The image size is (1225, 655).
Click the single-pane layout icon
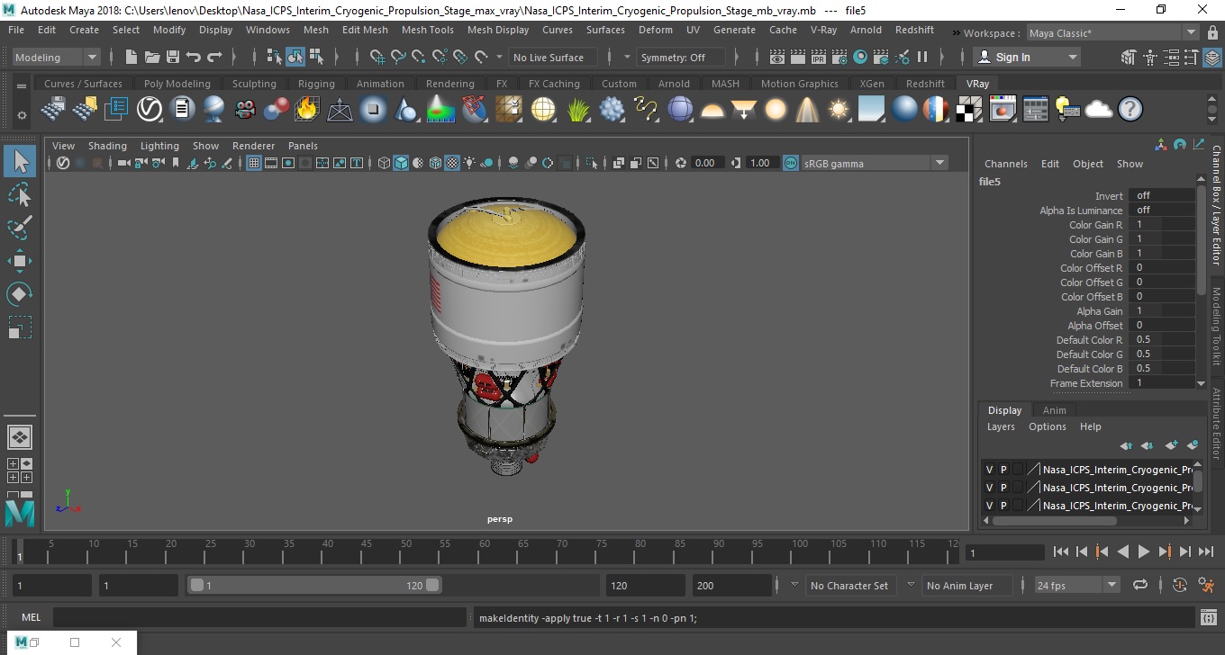point(20,437)
